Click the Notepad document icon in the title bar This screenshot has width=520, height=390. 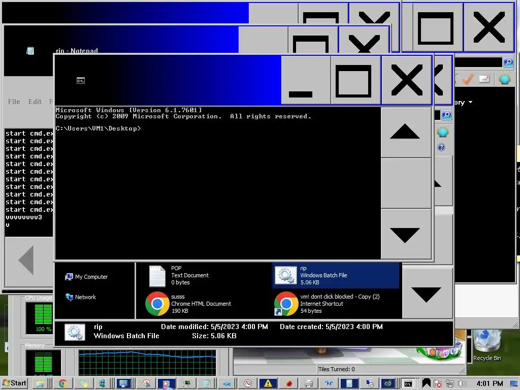(x=30, y=51)
